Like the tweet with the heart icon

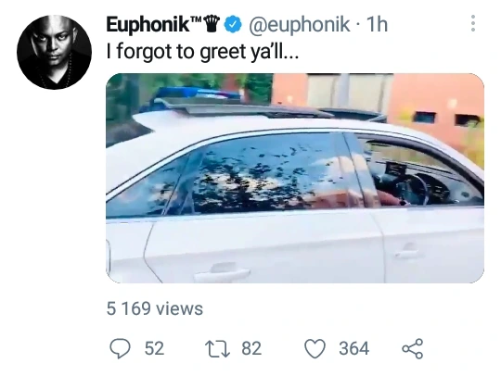coord(315,348)
